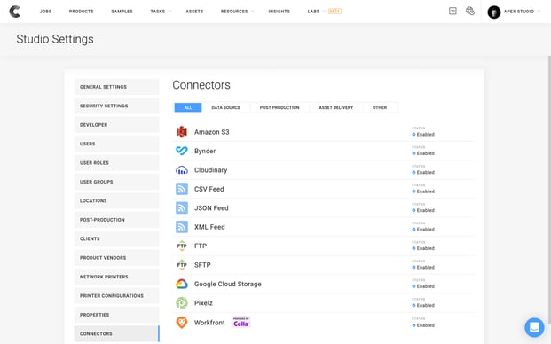551x344 pixels.
Task: Open the Products menu
Action: (81, 12)
